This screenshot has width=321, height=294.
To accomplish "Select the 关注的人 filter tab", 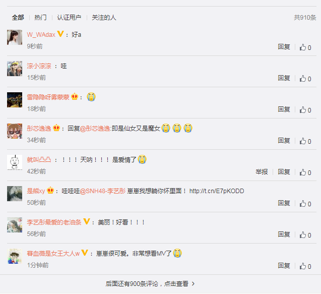I will point(104,18).
